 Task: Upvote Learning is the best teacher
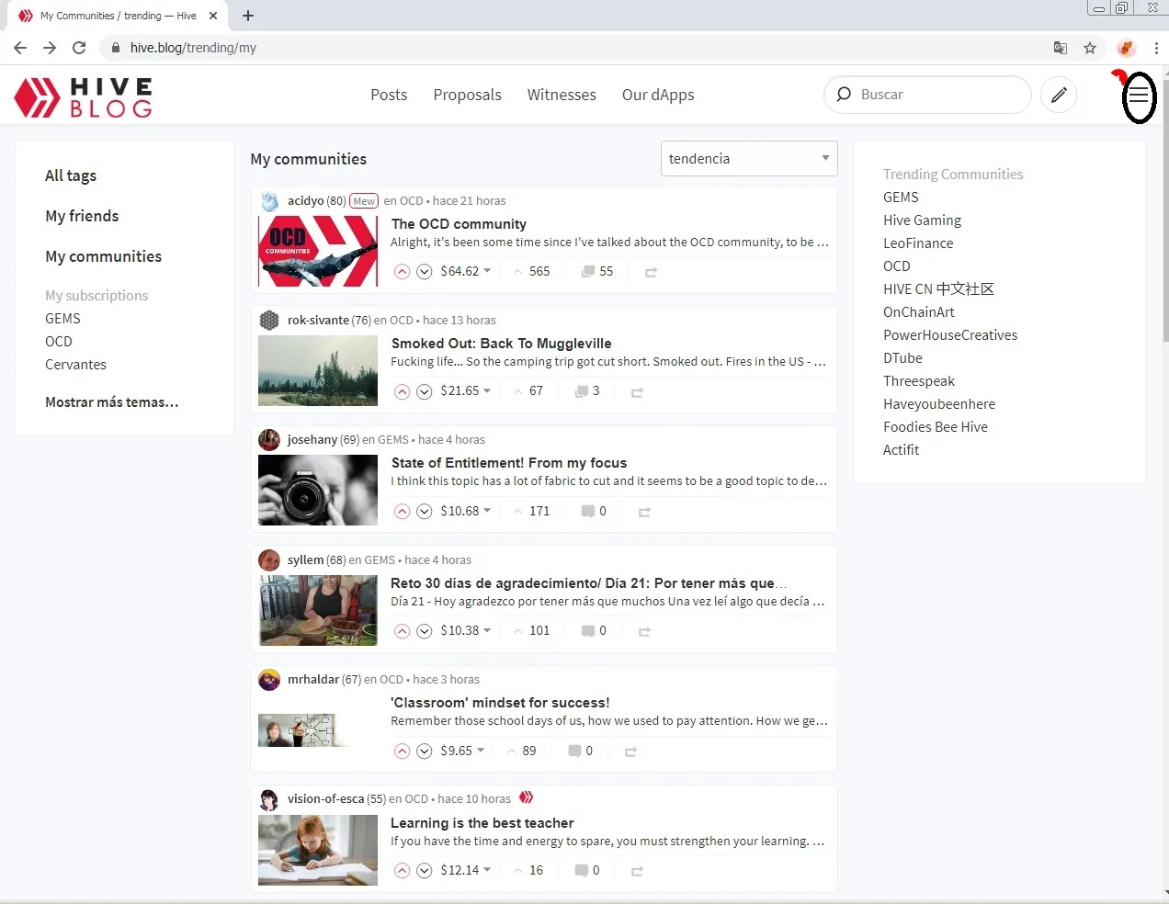402,871
